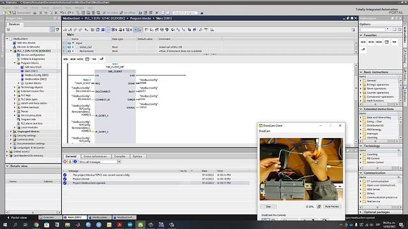
Task: Open Device configuration in project tree
Action: coord(33,55)
